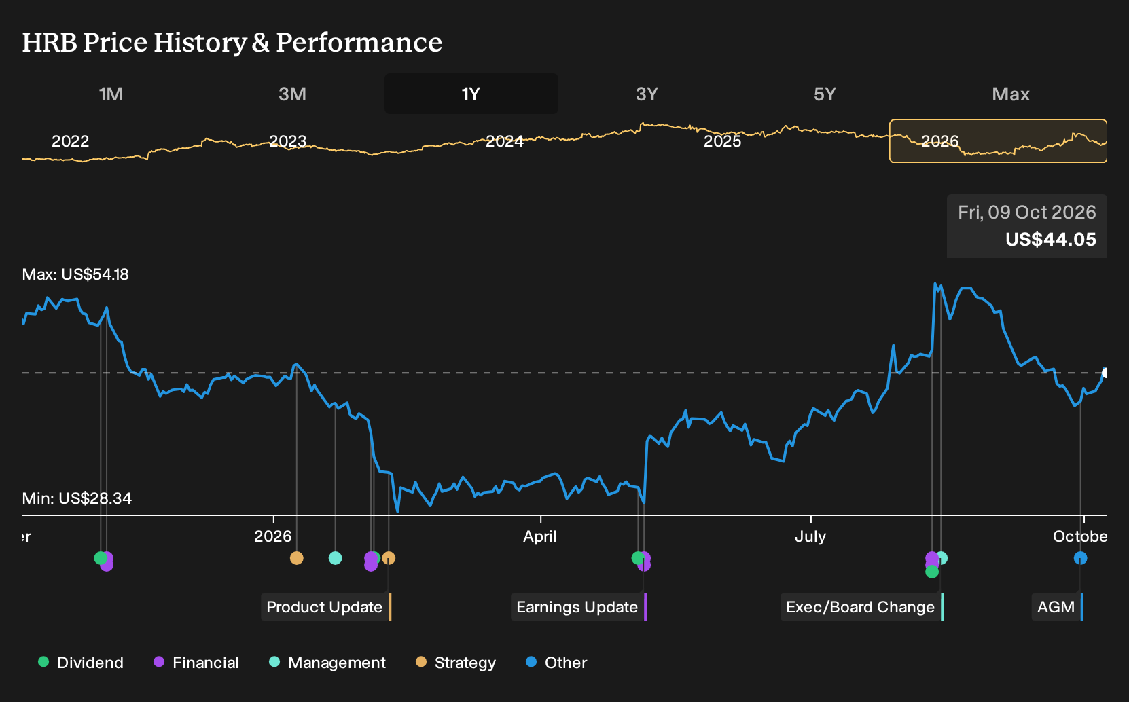
Task: Click the green Dividend dot above Earnings Update
Action: (x=638, y=558)
